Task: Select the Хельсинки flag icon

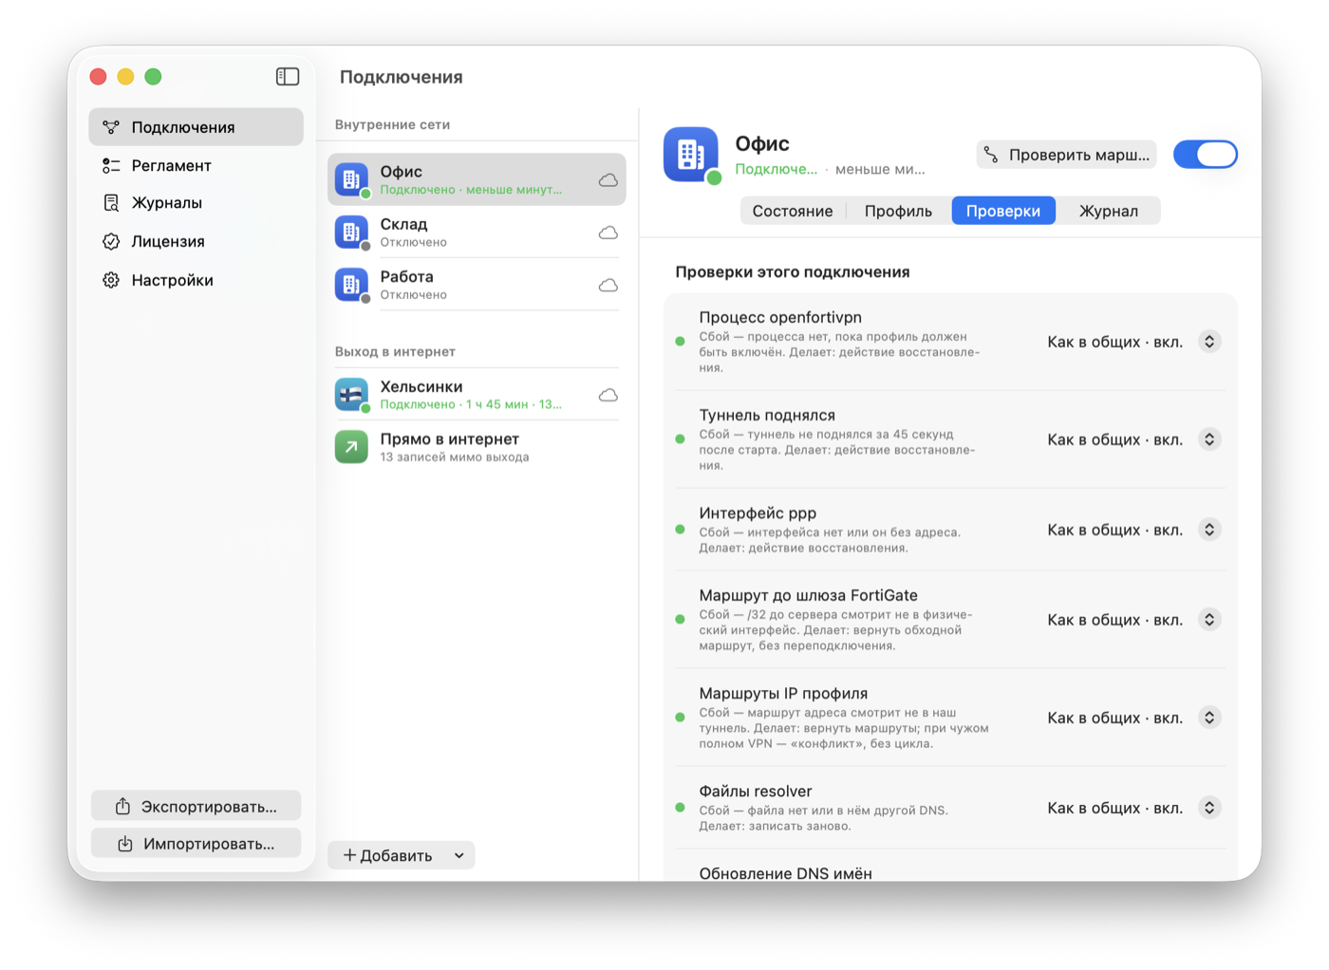Action: pyautogui.click(x=351, y=395)
